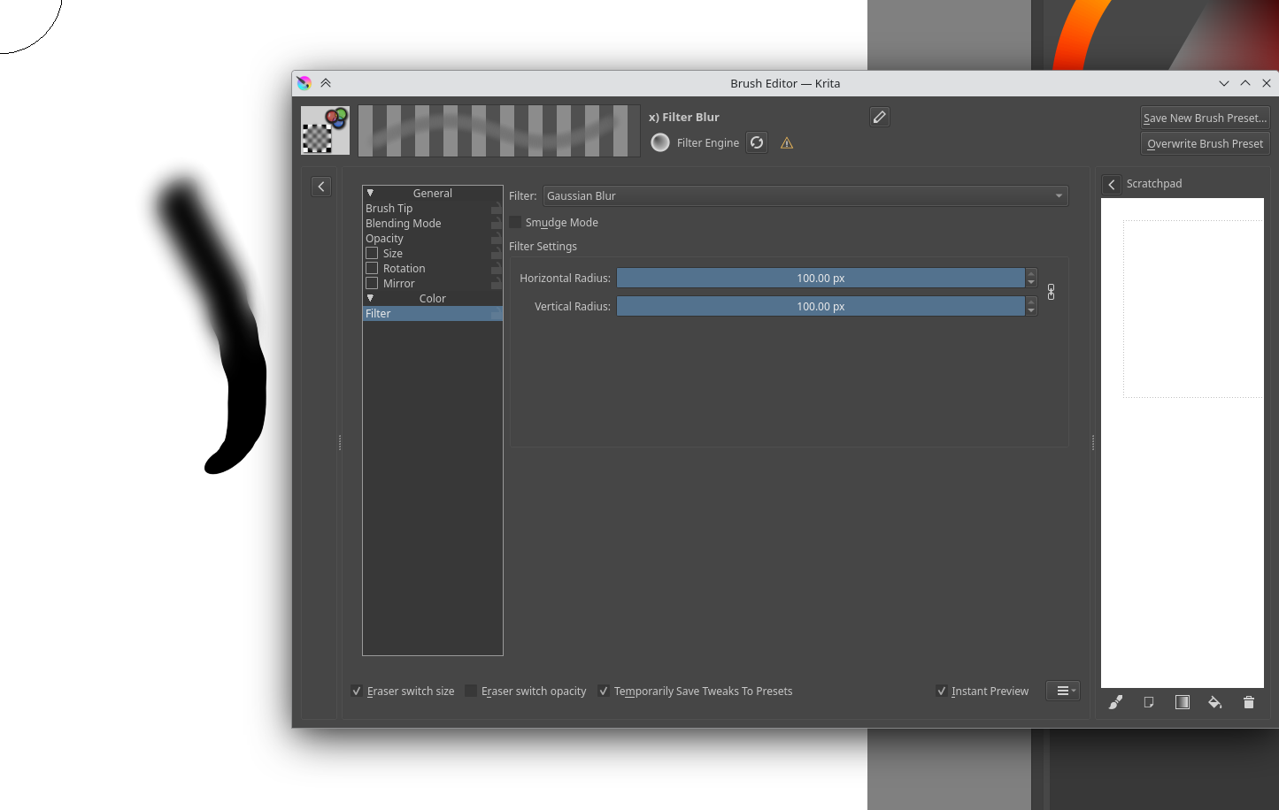Select Brush Tip in settings list

389,209
